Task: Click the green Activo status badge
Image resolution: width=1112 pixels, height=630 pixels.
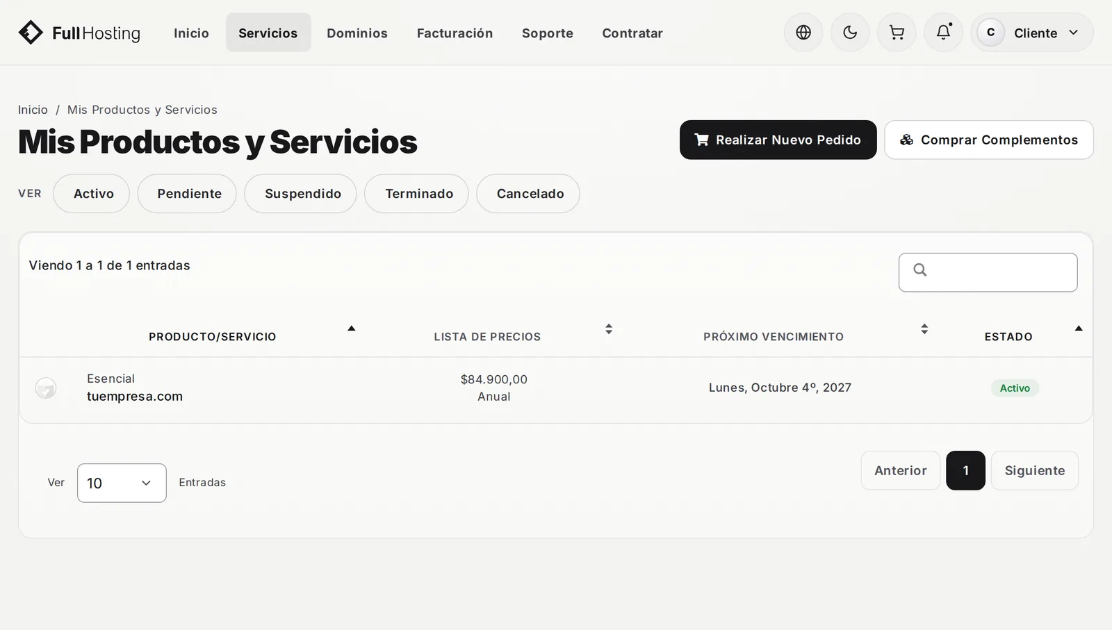Action: click(x=1015, y=388)
